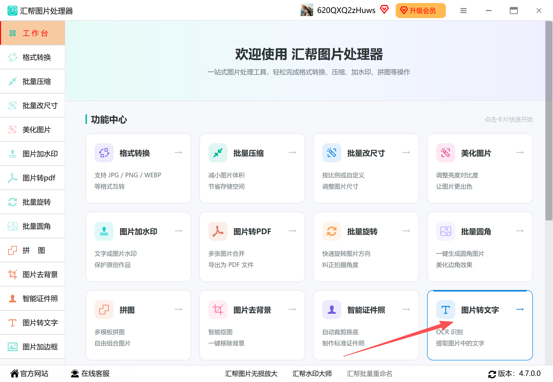Click the 图片转PDF card icon
Image resolution: width=553 pixels, height=382 pixels.
coord(218,231)
